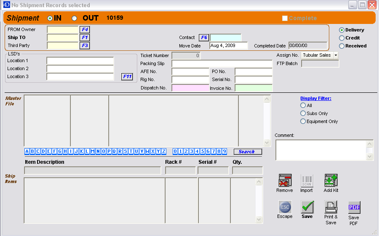Viewport: 379px width, 236px height.
Task: Open the Assign No. Tubular Sales dropdown
Action: (x=336, y=55)
